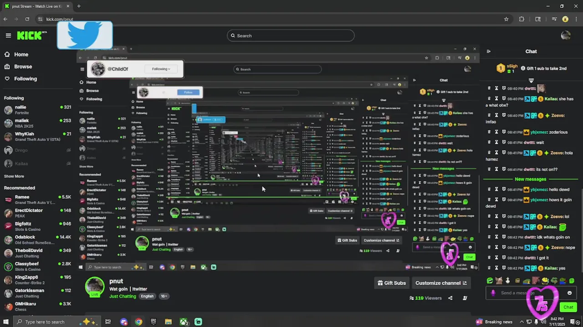Click the purple microphone icon in message box
The height and width of the screenshot is (327, 583).
tap(493, 293)
